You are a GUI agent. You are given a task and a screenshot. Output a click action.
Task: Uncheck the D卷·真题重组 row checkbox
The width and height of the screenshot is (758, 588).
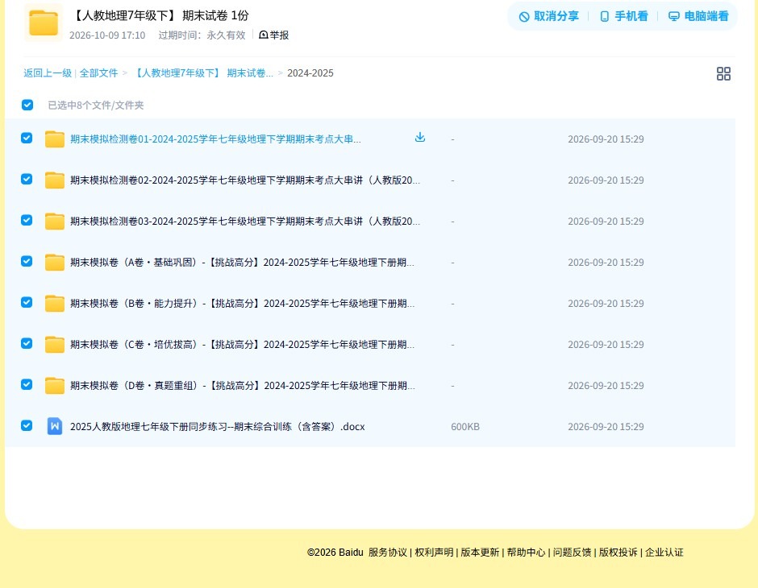(27, 384)
